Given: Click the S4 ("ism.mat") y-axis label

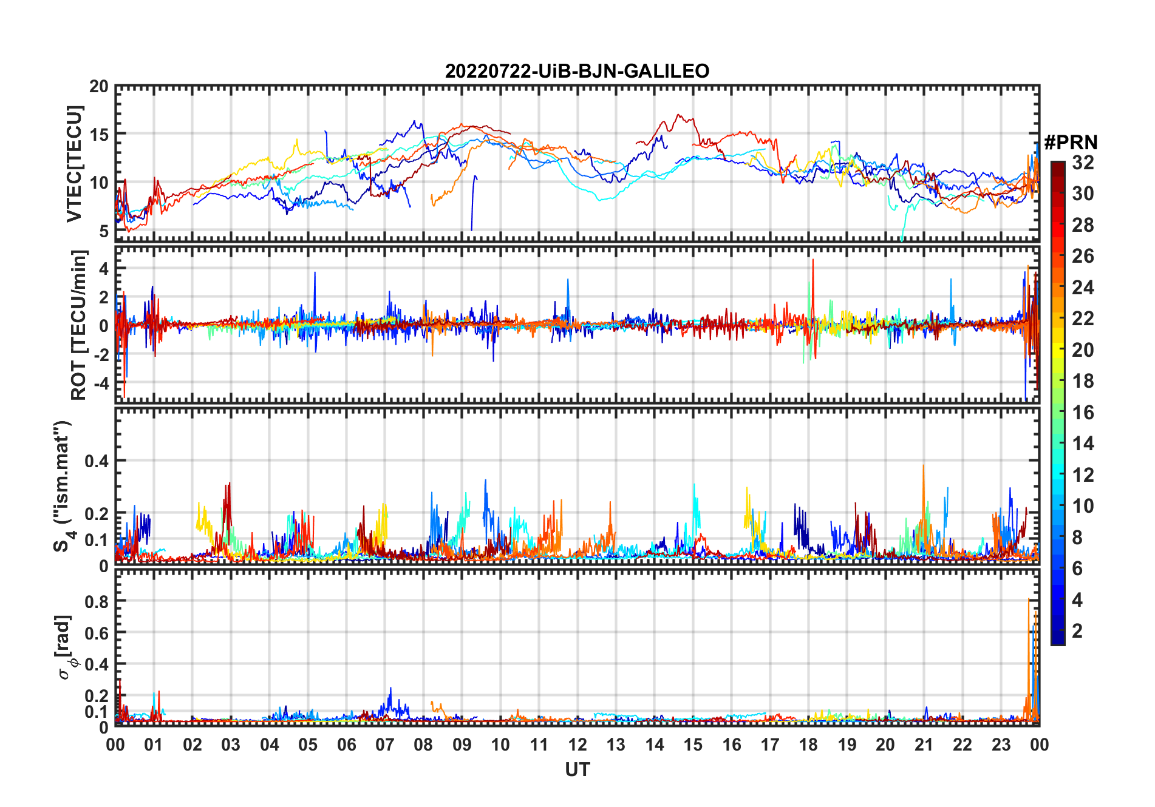Looking at the screenshot, I should 63,487.
